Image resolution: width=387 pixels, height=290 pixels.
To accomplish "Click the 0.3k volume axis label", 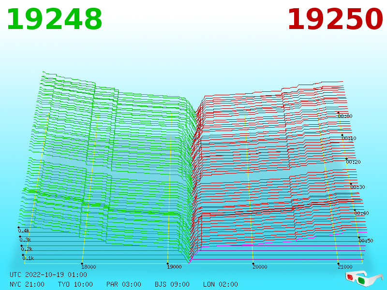I will coord(26,240).
